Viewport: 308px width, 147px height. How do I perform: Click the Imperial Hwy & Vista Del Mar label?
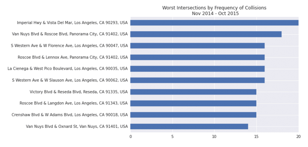tap(72, 23)
